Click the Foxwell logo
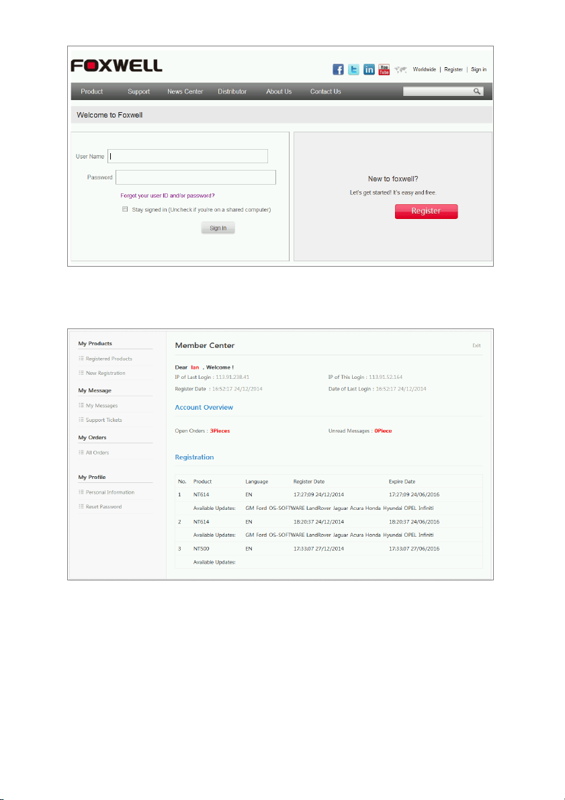The width and height of the screenshot is (565, 800). click(x=116, y=65)
